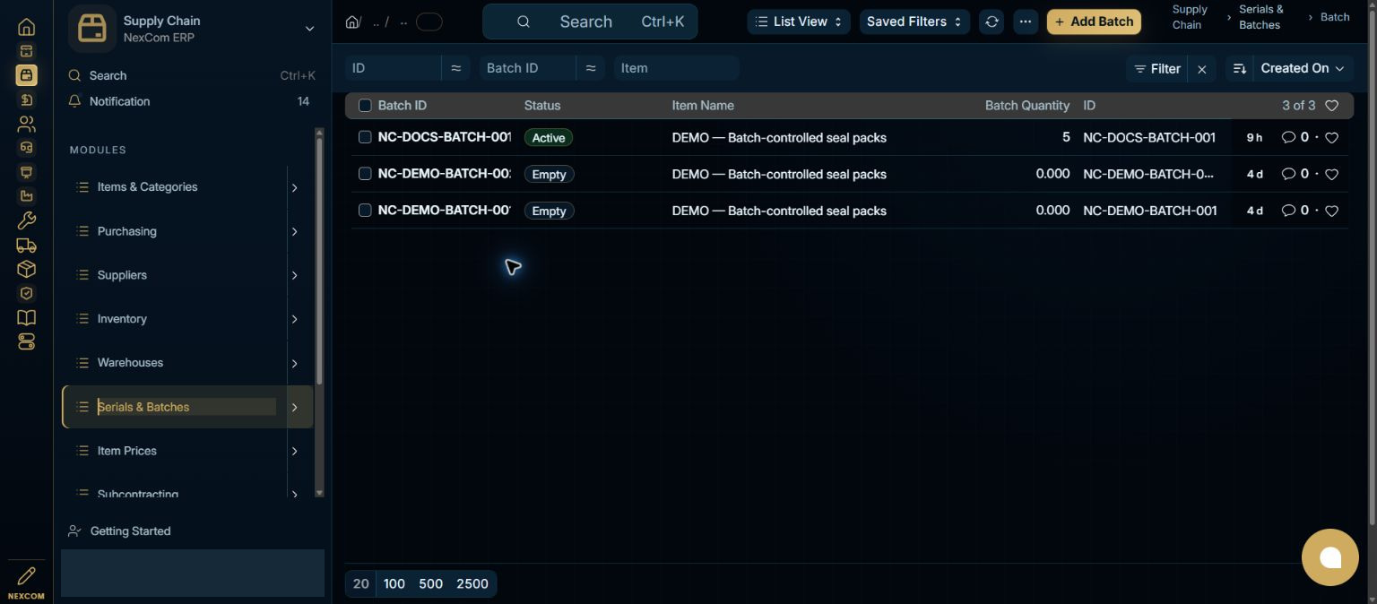The image size is (1377, 604).
Task: Open the toggle switches settings icon
Action: pyautogui.click(x=26, y=341)
